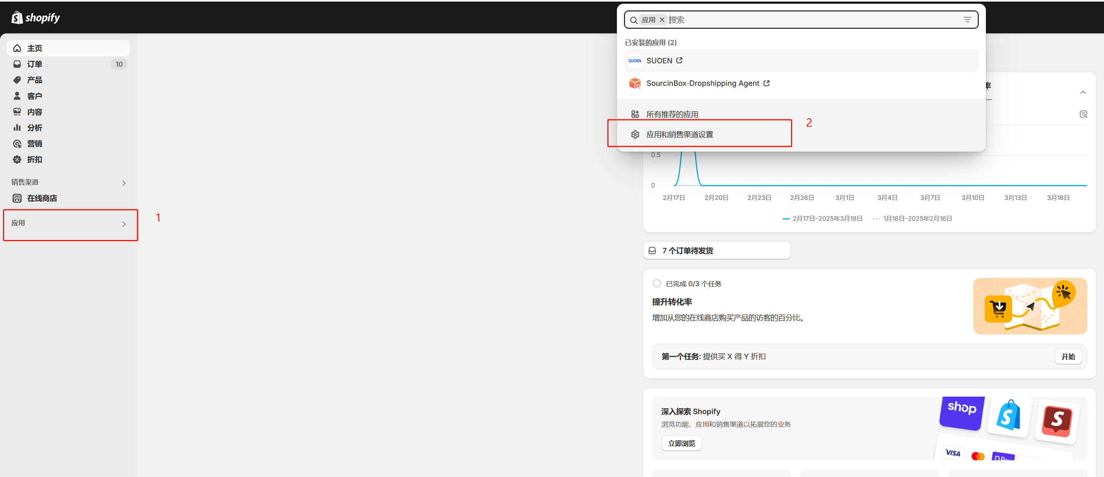Image resolution: width=1104 pixels, height=477 pixels.
Task: Click the red Shopify Inbox tile
Action: pyautogui.click(x=1056, y=422)
